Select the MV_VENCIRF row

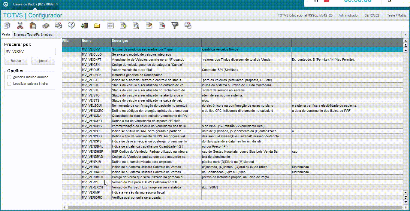tap(232, 131)
